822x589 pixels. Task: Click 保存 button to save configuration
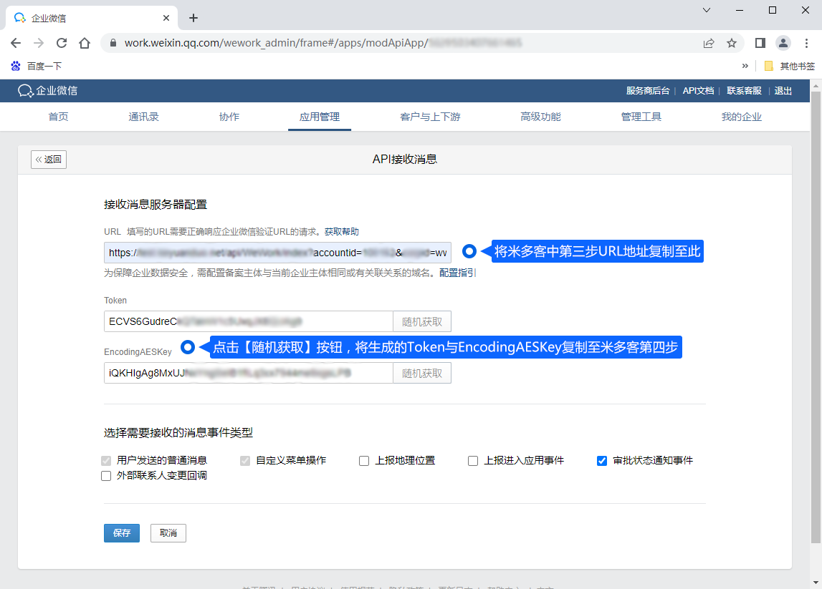point(122,533)
